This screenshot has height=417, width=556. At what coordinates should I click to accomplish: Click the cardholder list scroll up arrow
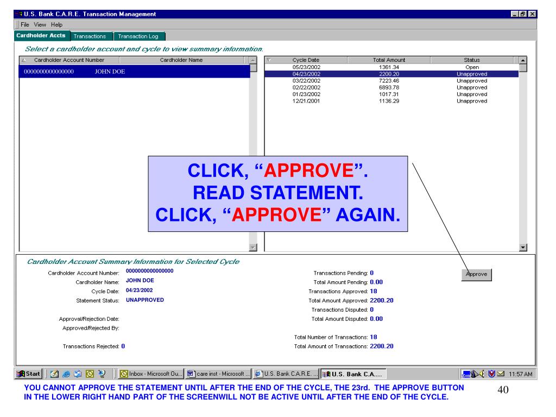tap(253, 60)
